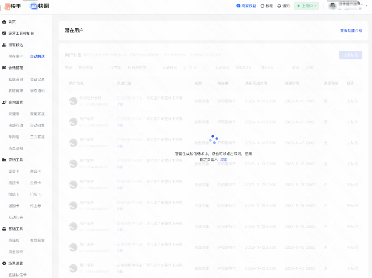The width and height of the screenshot is (372, 278).
Task: Switch to 自动触达 in sidebar
Action: click(x=37, y=56)
